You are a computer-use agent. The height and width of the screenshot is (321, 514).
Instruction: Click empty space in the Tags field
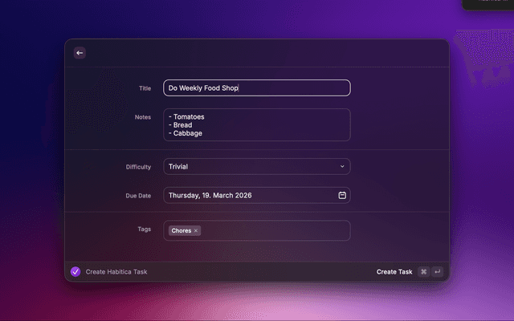273,231
